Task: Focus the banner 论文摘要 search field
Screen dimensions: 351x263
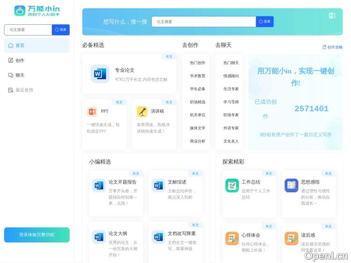Action: (x=204, y=22)
